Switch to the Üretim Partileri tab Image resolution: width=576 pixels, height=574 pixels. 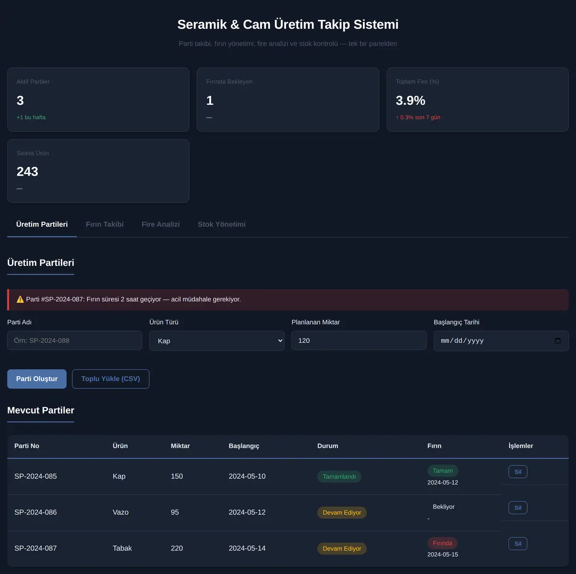click(42, 224)
